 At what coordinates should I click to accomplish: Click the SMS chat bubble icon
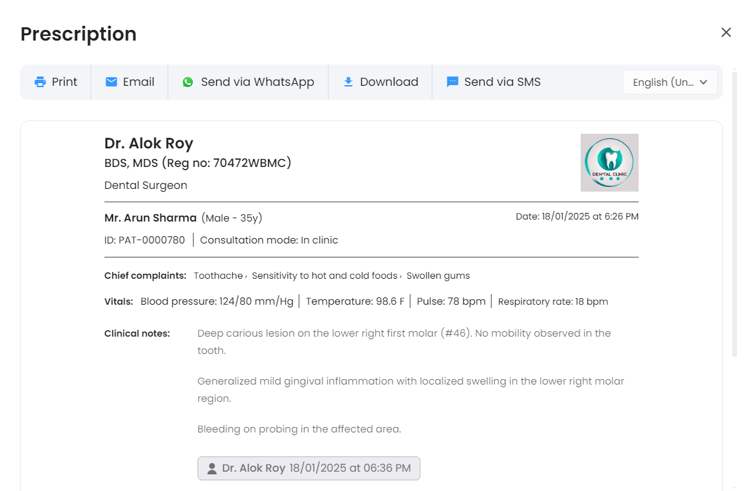coord(452,82)
